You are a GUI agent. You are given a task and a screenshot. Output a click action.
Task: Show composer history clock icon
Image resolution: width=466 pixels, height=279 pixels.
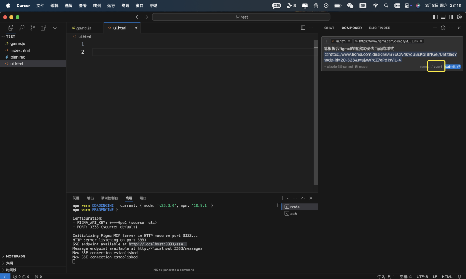(443, 28)
